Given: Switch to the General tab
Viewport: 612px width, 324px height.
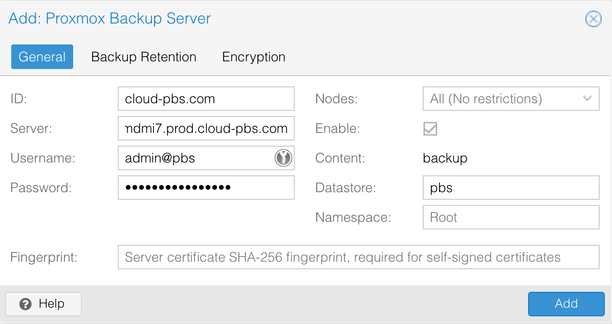Looking at the screenshot, I should [x=42, y=57].
